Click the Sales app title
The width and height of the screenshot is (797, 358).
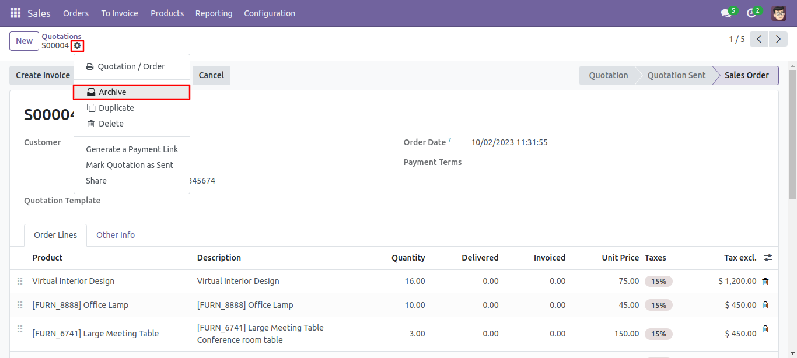(x=39, y=13)
